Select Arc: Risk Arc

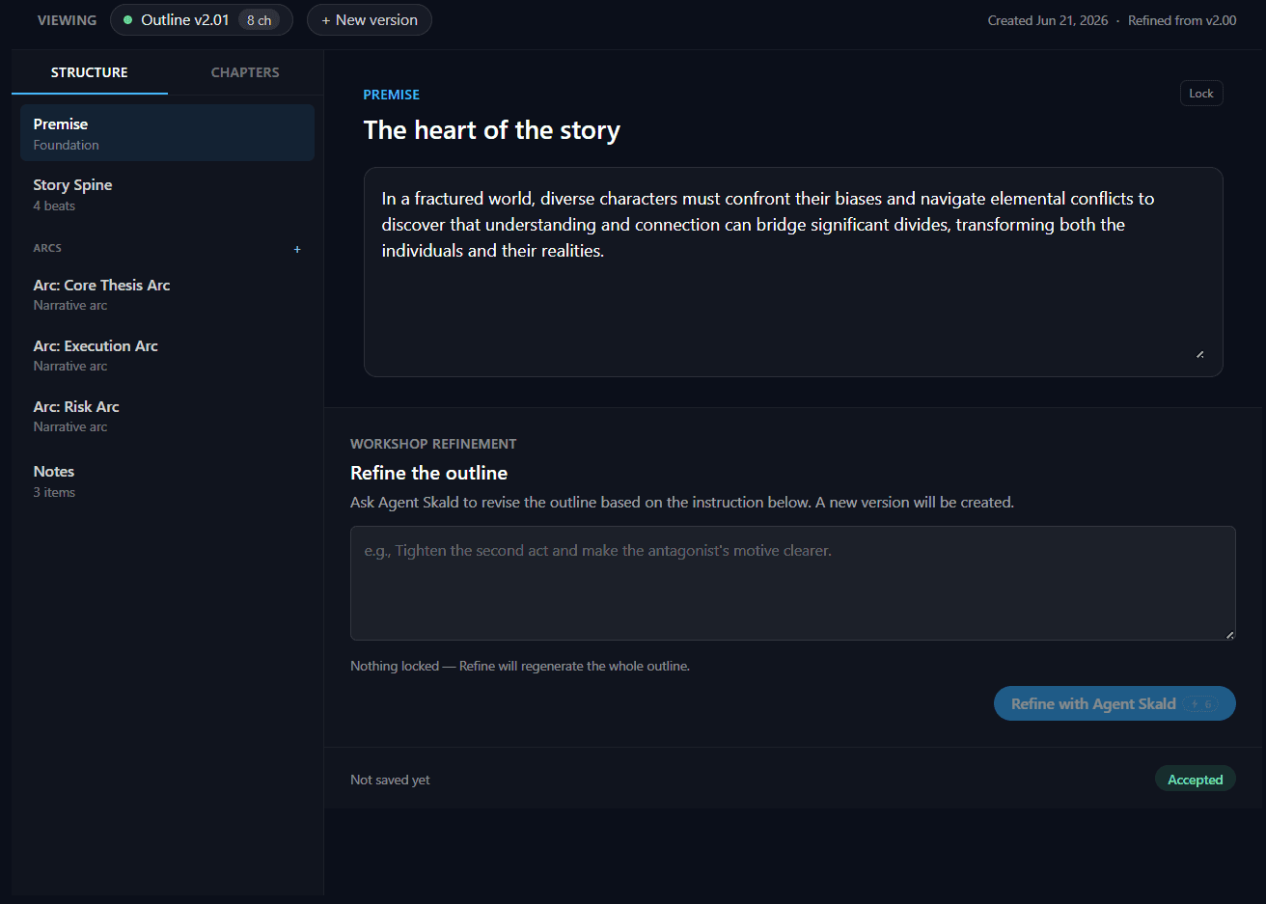tap(167, 416)
